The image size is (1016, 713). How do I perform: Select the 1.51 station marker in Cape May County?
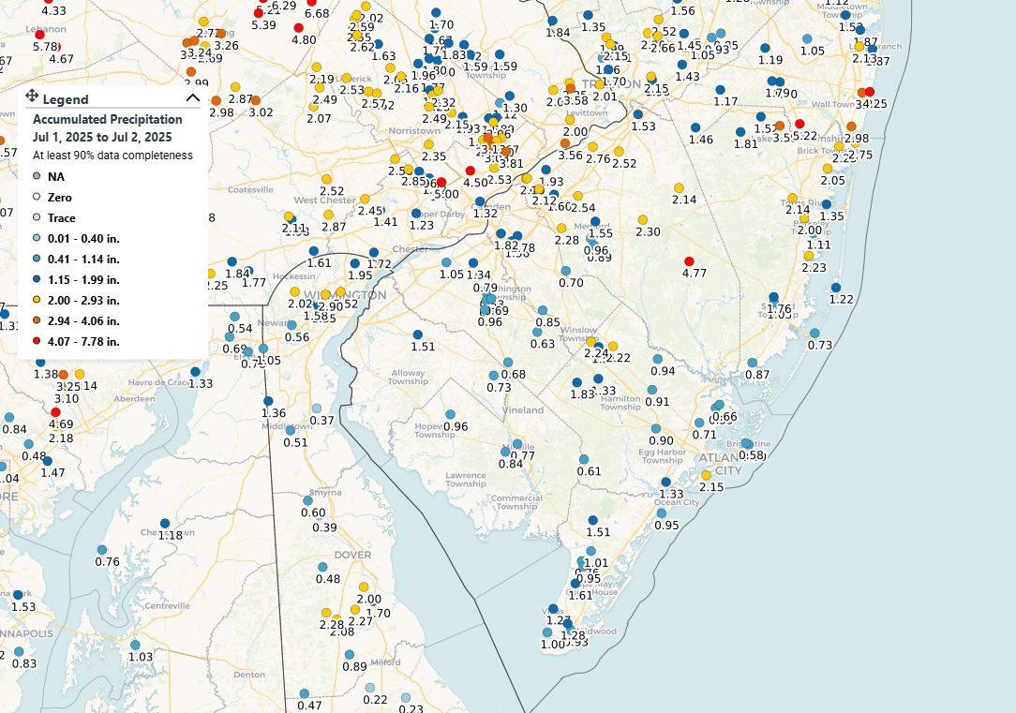pos(593,520)
